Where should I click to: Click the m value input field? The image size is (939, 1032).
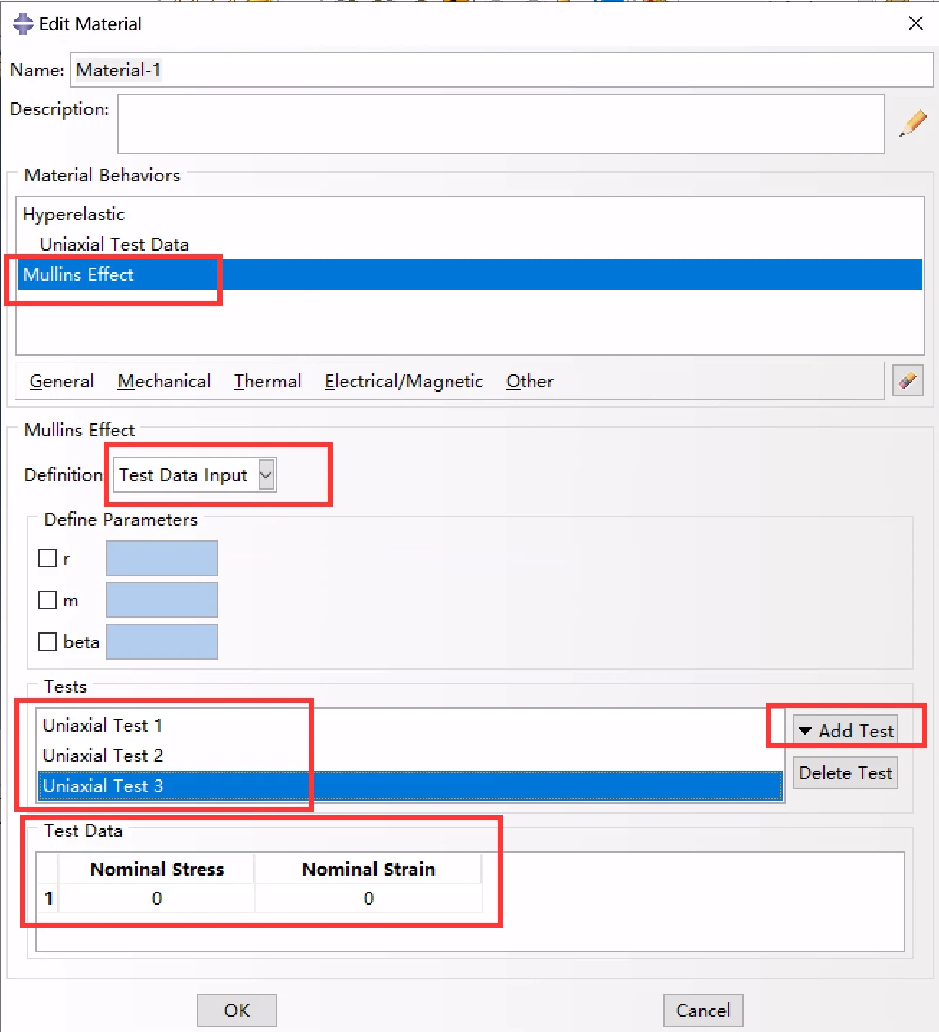pyautogui.click(x=162, y=600)
